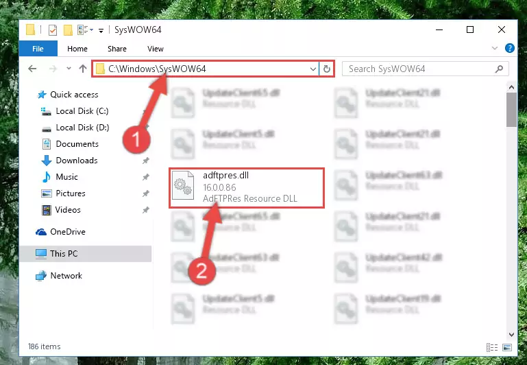Expand the ribbon with the chevron
The image size is (527, 365).
pyautogui.click(x=494, y=48)
